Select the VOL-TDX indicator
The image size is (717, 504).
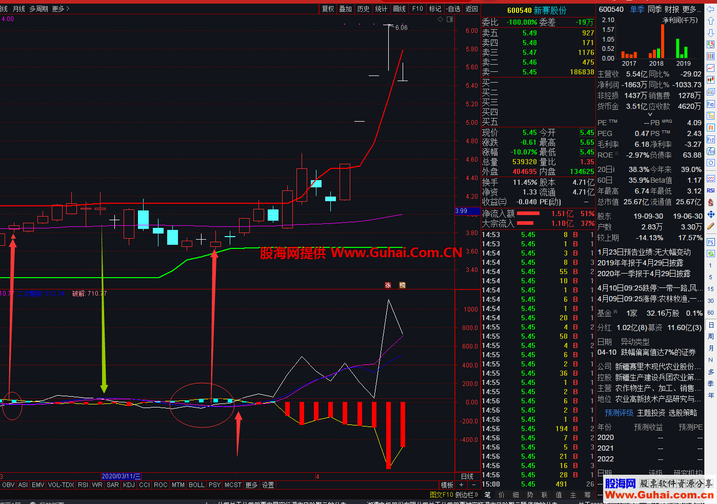[61, 485]
